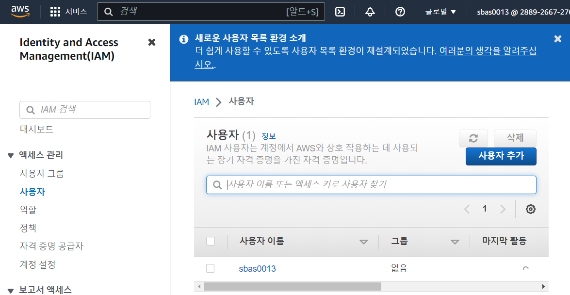The width and height of the screenshot is (570, 295).
Task: Click the scrollbar right arrow
Action: (x=544, y=286)
